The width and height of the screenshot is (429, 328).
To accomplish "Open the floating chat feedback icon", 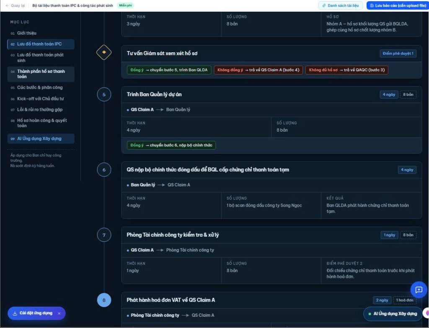I will (419, 290).
